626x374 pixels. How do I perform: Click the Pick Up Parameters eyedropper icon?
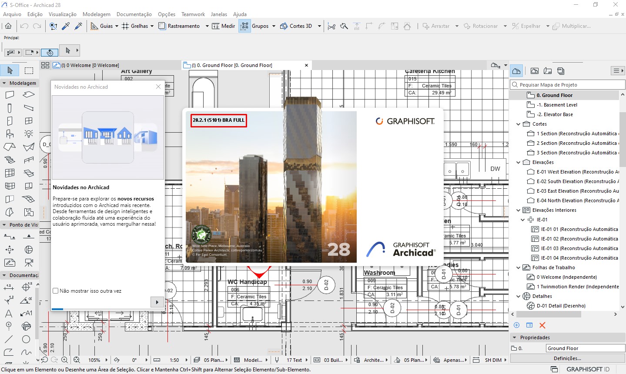point(66,26)
